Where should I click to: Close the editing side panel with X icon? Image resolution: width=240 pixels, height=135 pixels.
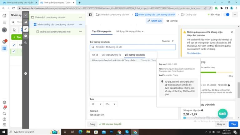[x=26, y=15]
